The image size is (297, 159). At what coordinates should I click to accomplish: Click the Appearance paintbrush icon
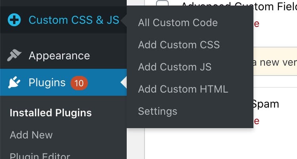click(x=14, y=55)
